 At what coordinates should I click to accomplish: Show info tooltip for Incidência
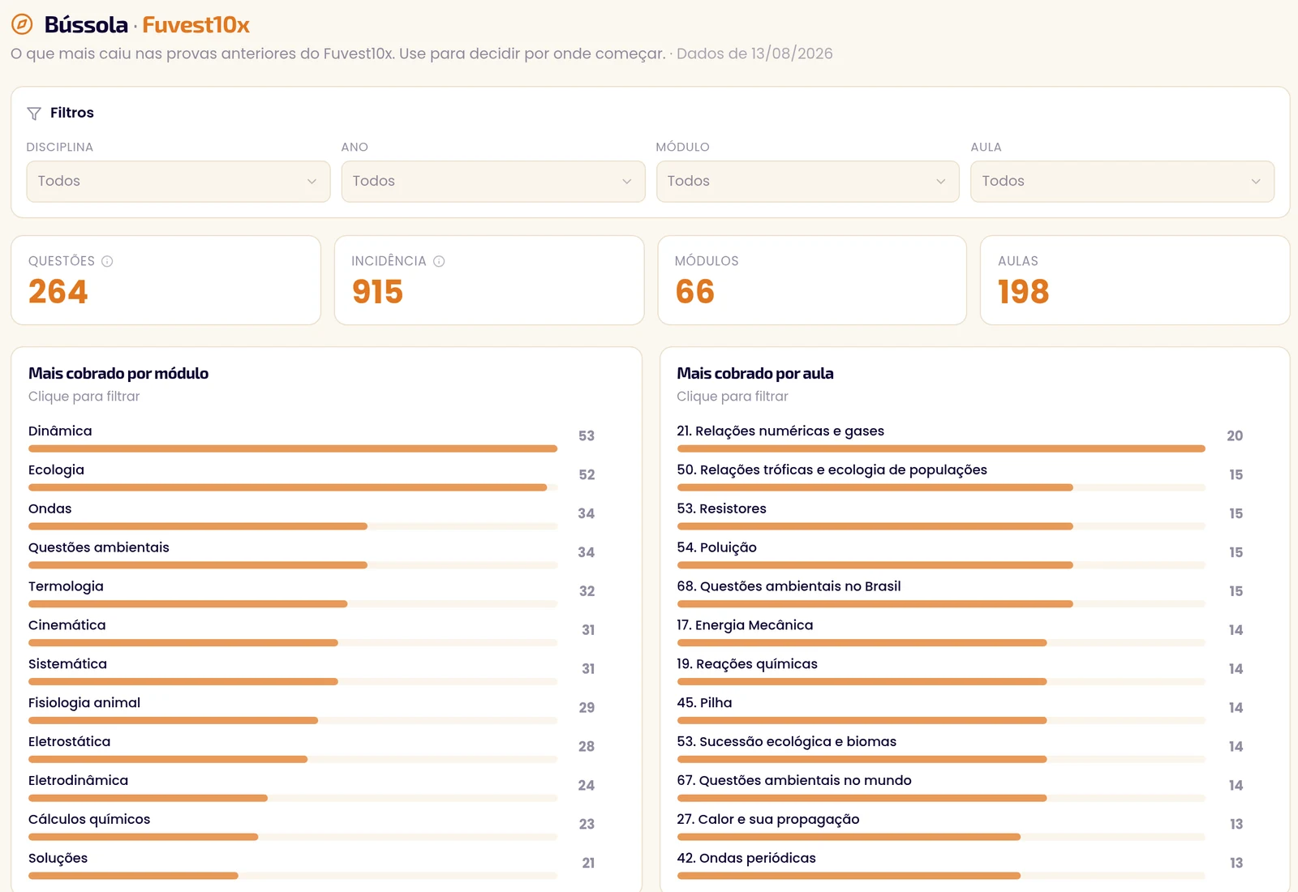439,261
